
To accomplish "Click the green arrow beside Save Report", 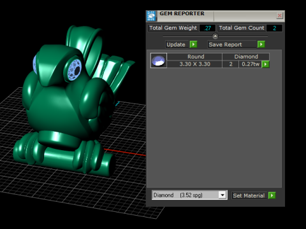I will (261, 45).
